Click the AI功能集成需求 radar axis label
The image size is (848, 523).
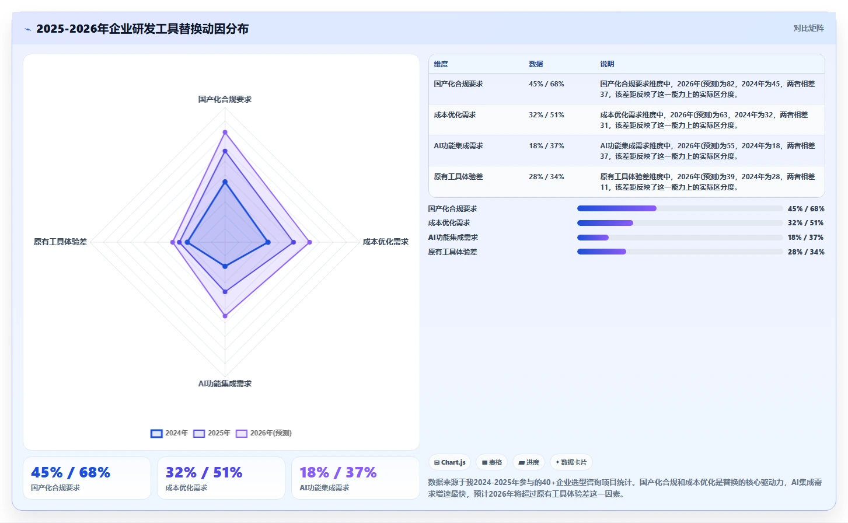pos(225,383)
